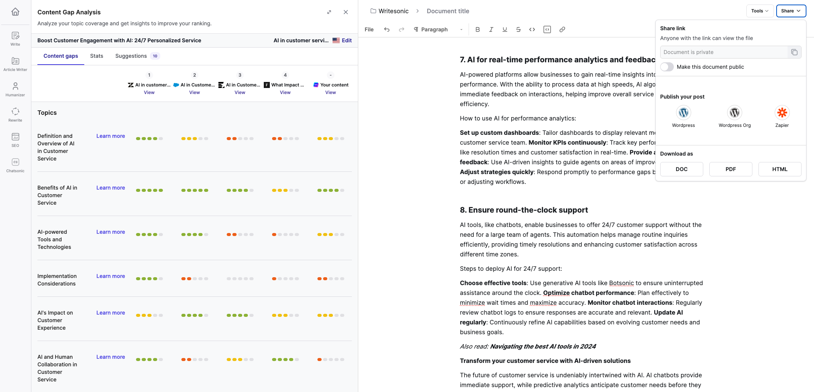View Your content
Screen dimensions: 814x392
pos(330,93)
